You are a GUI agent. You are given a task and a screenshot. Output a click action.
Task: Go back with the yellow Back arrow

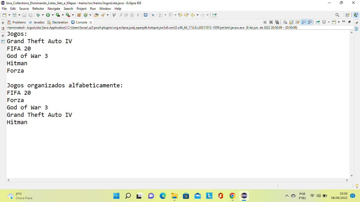tap(193, 15)
